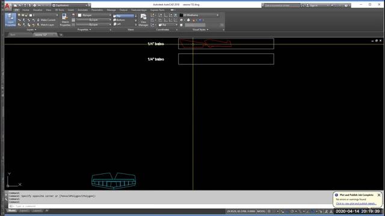The height and width of the screenshot is (216, 385).
Task: Click the Undo arrow in quick access toolbar
Action: click(39, 5)
